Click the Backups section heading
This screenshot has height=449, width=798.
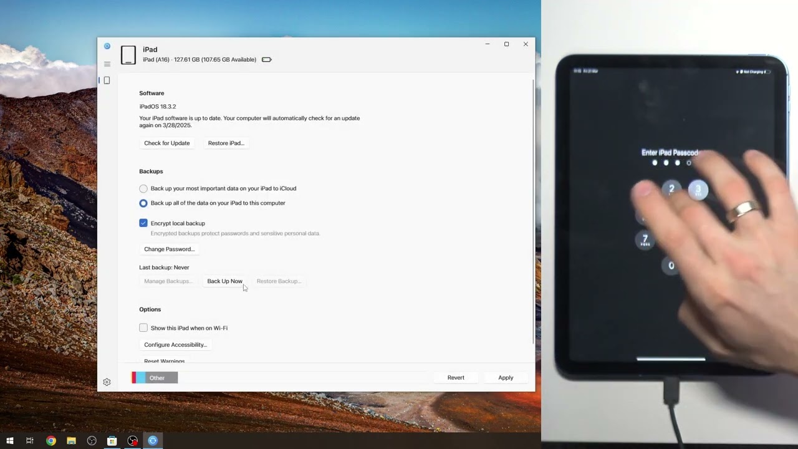[x=151, y=171]
